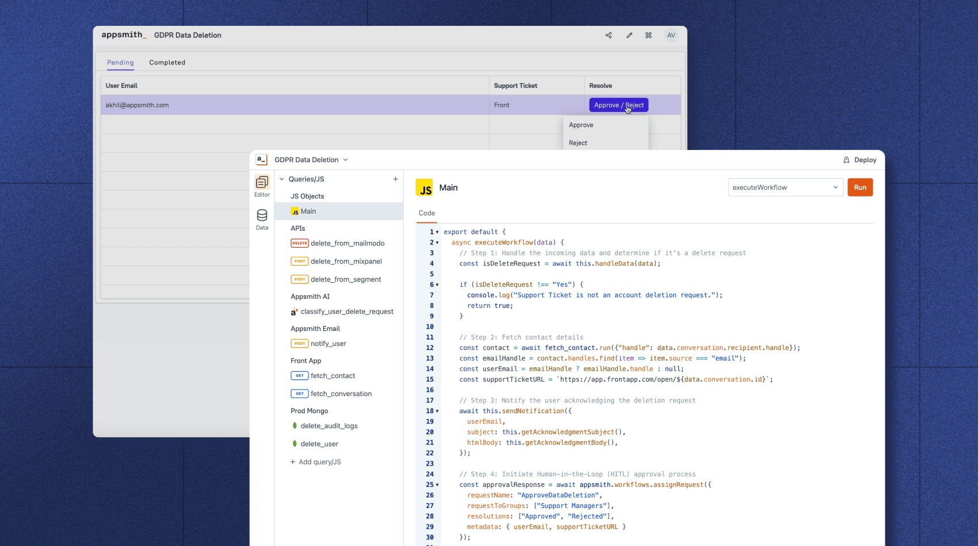Click the share icon in the app header
Image resolution: width=978 pixels, height=546 pixels.
coord(608,35)
